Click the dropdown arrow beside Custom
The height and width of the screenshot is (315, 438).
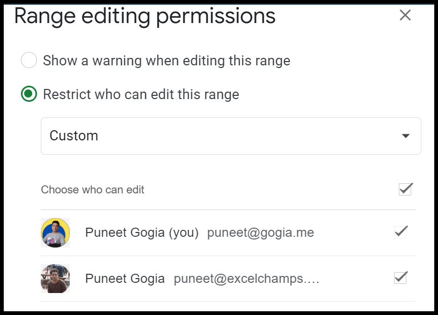406,136
